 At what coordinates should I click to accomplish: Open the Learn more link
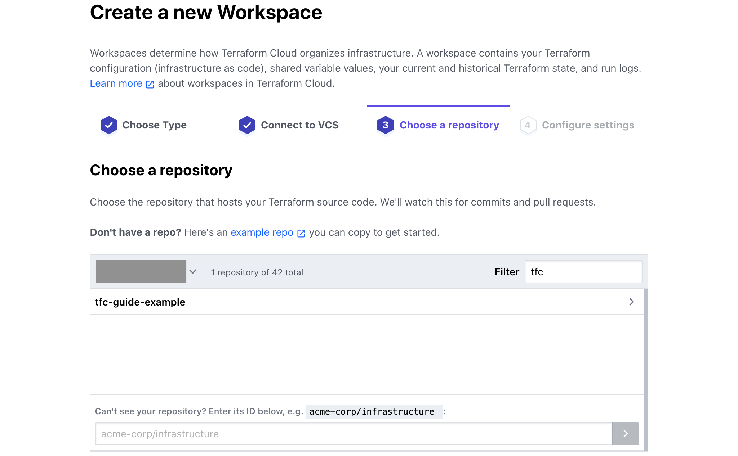(x=116, y=83)
